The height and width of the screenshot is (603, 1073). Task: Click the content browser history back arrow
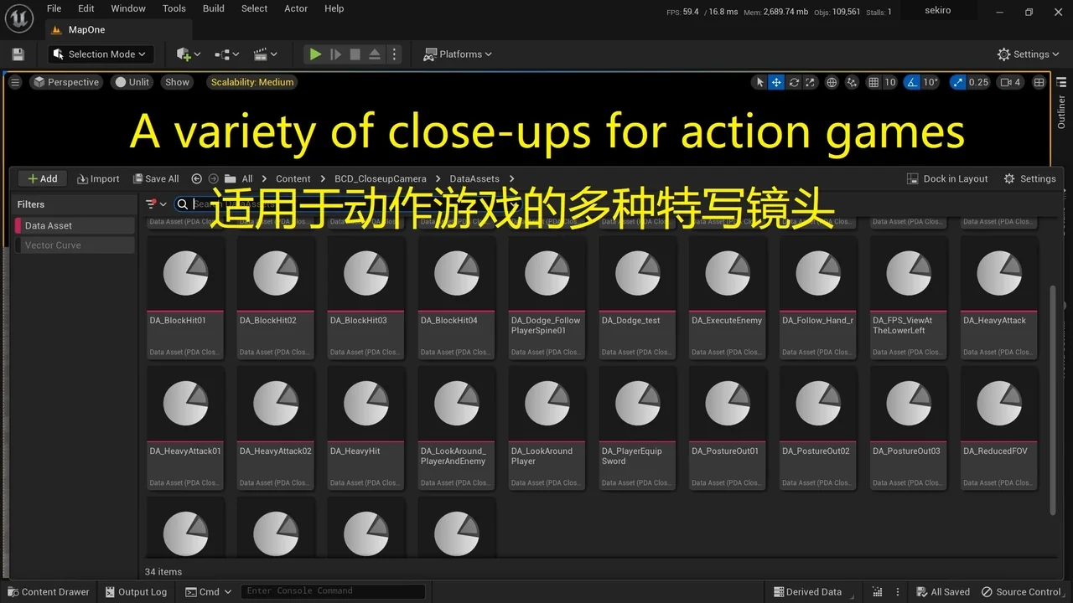tap(197, 178)
